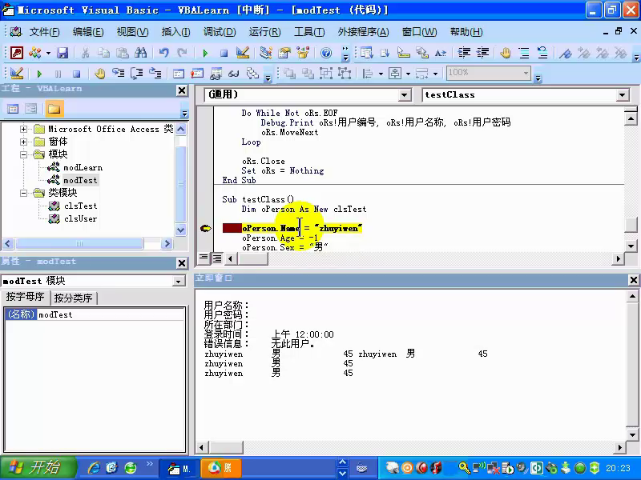Undo the last edit
This screenshot has width=641, height=480.
click(x=164, y=53)
